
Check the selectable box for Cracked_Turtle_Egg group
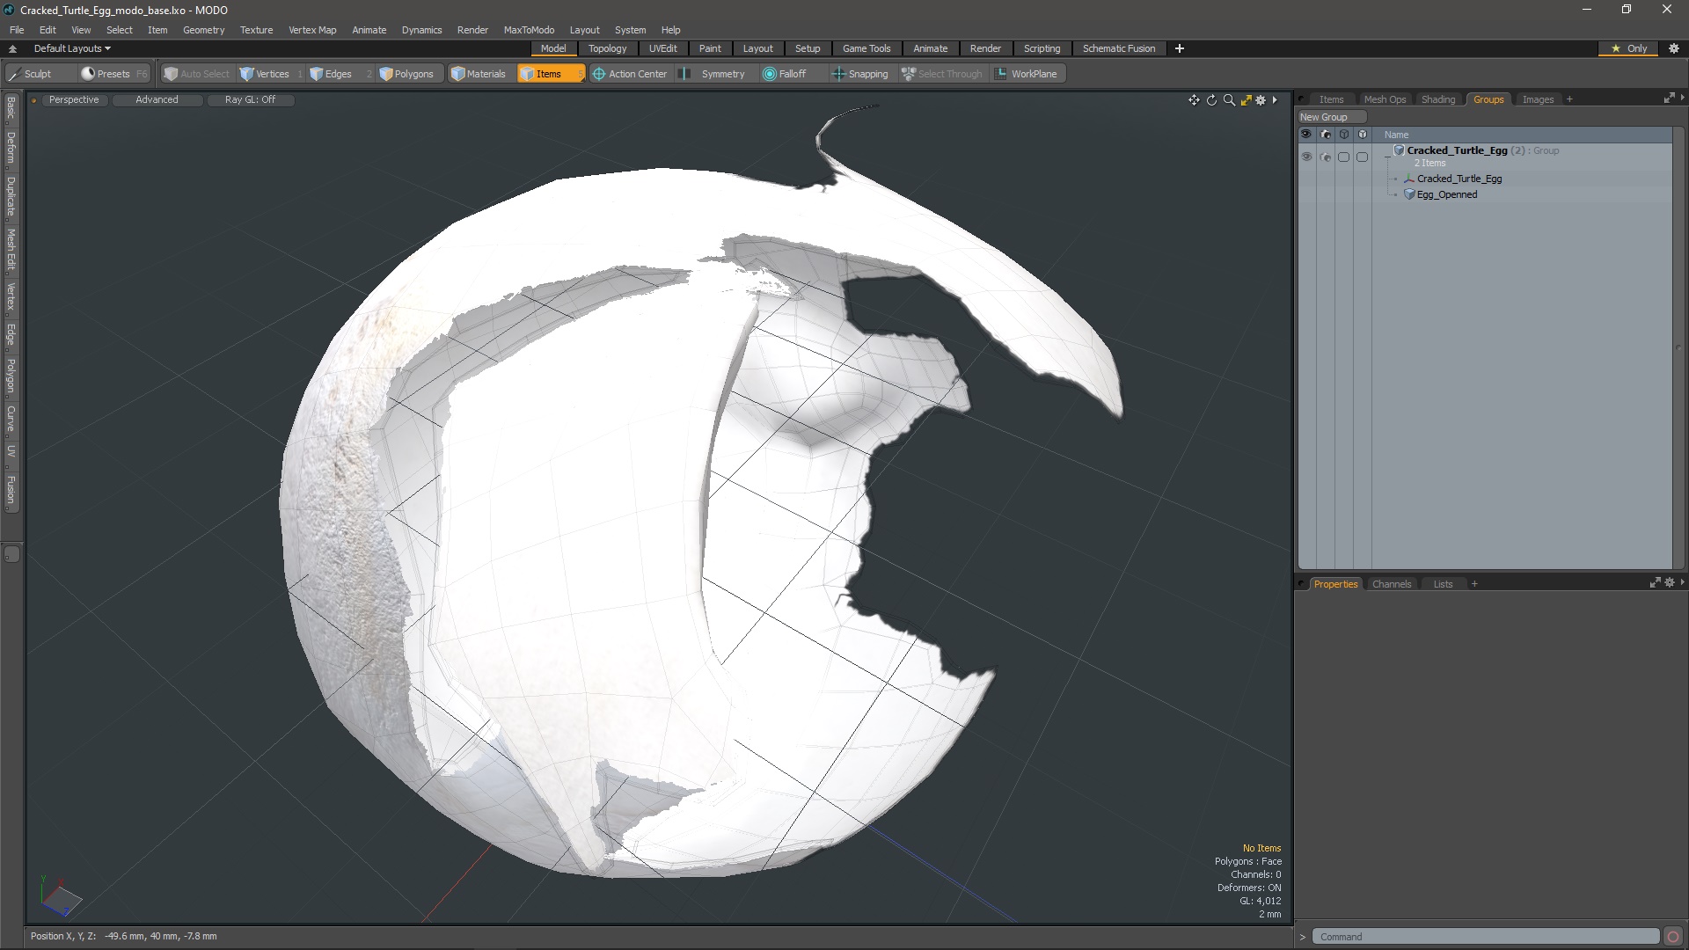click(1343, 157)
